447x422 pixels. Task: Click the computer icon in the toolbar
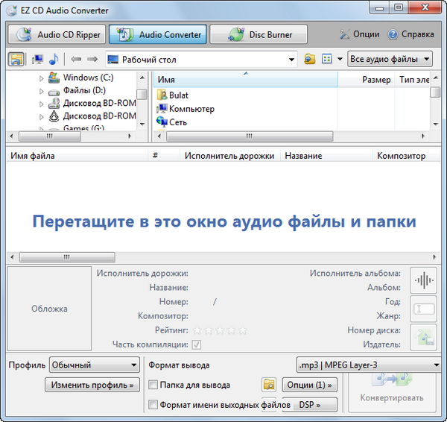click(x=37, y=59)
